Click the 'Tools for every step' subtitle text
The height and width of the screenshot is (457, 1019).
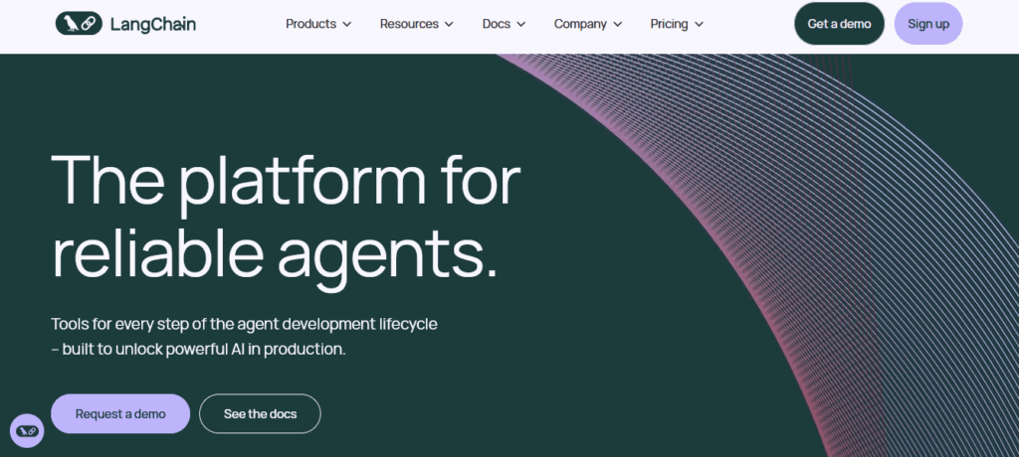[x=244, y=337]
